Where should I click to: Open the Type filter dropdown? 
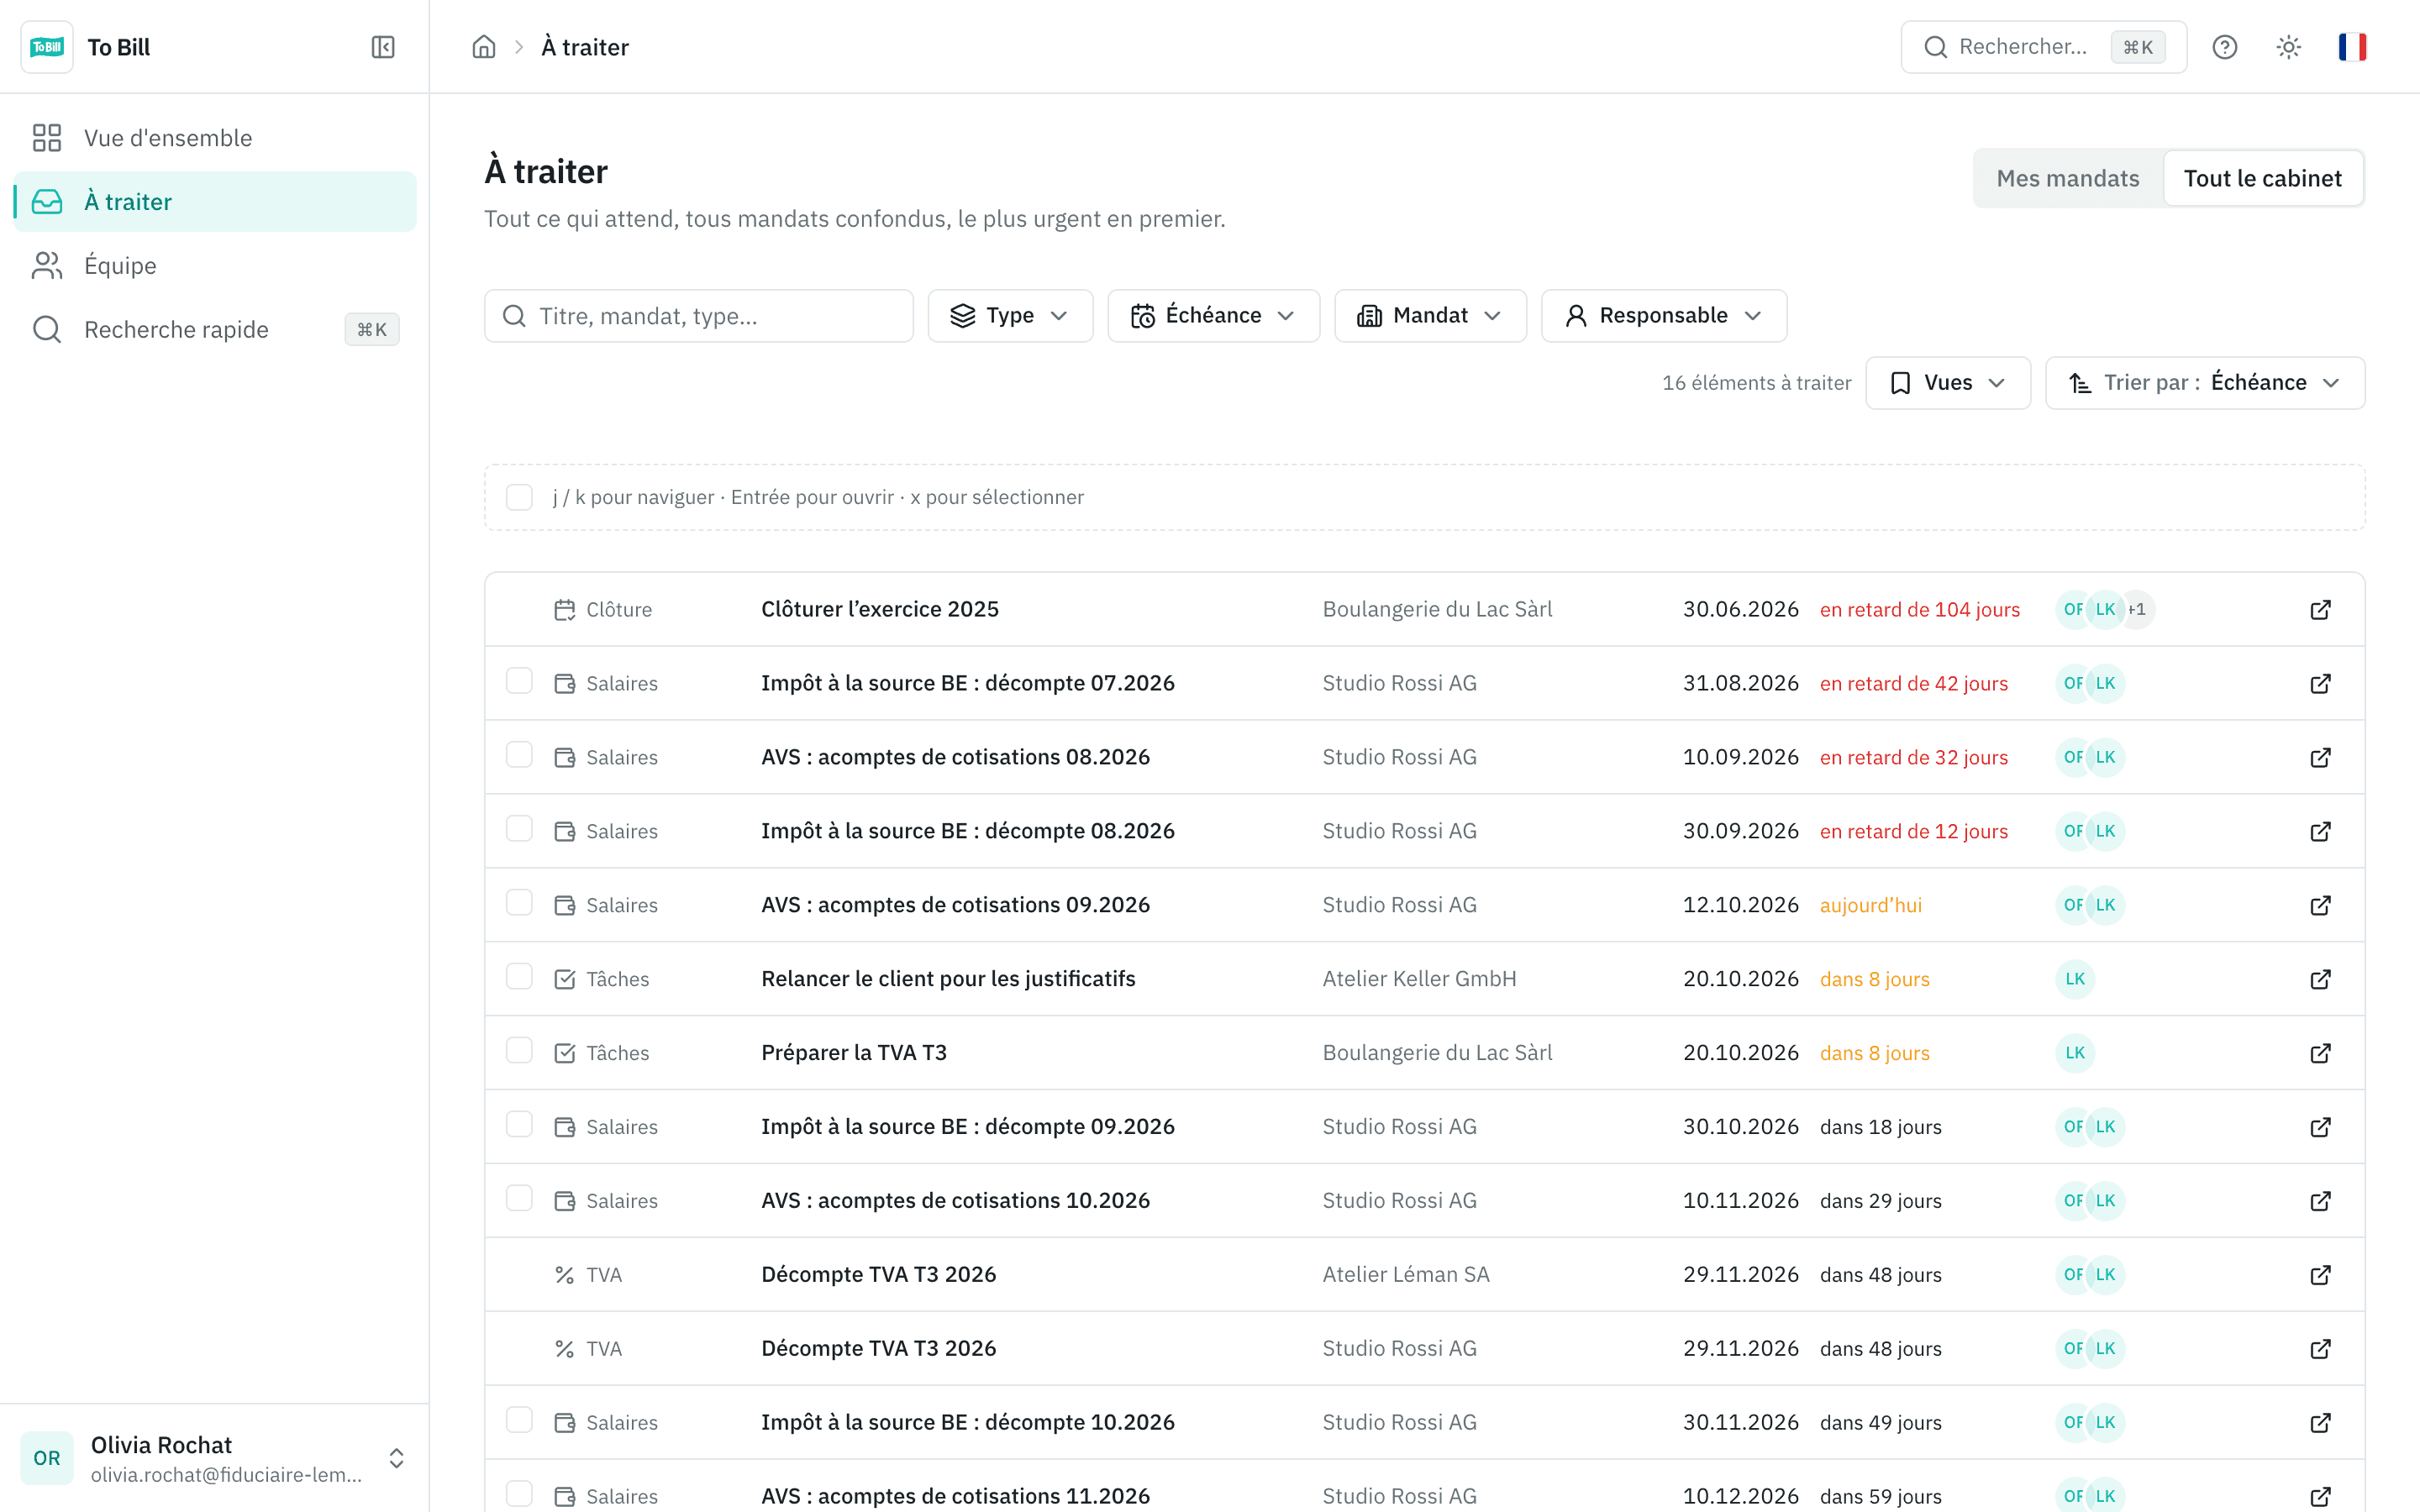click(x=1010, y=316)
